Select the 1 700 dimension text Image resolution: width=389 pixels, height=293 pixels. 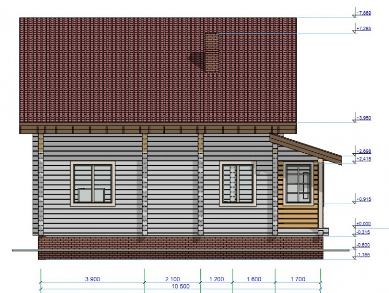(298, 279)
